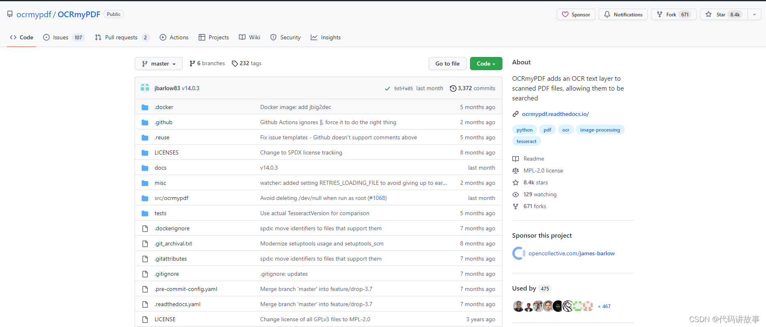
Task: Click the green checkmark status icon
Action: point(387,89)
